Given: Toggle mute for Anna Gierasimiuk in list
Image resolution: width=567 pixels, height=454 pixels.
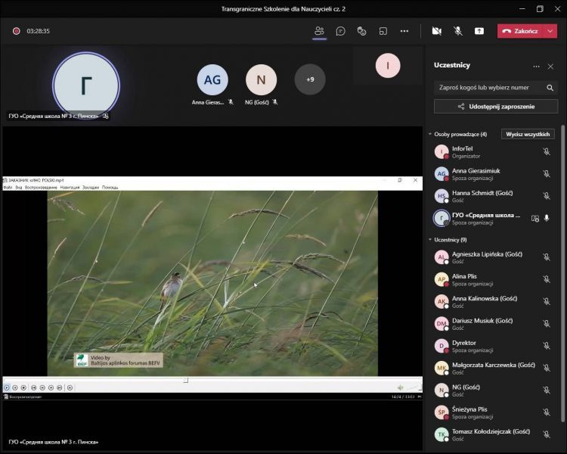Looking at the screenshot, I should 547,174.
